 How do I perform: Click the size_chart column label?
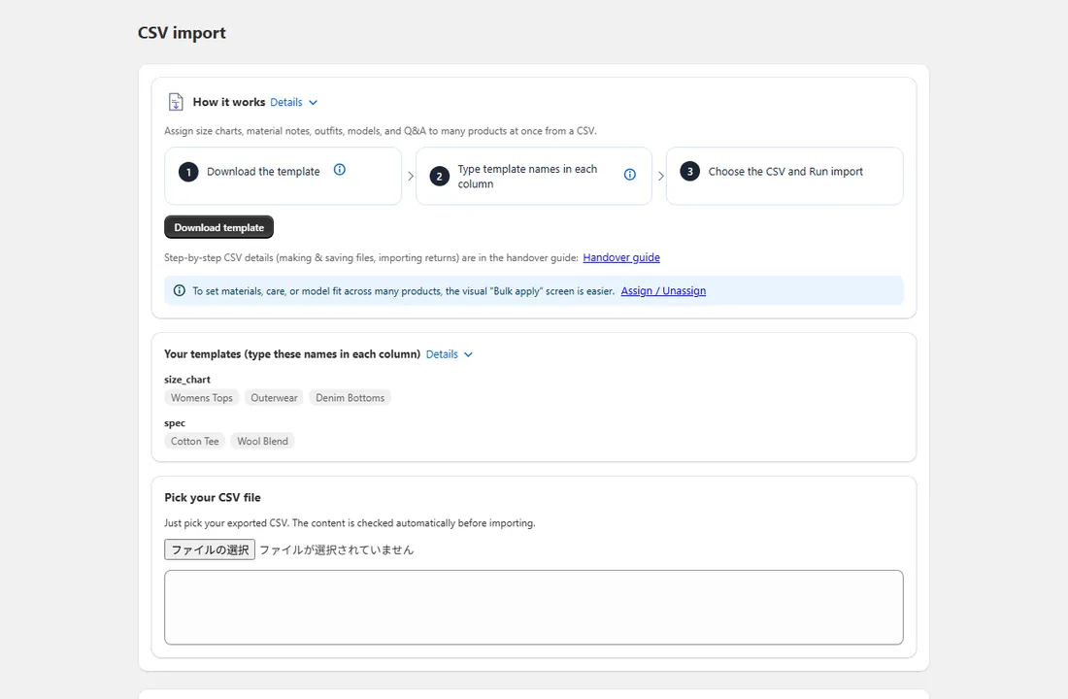tap(187, 380)
